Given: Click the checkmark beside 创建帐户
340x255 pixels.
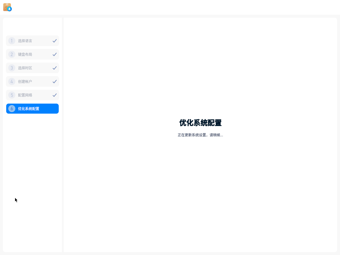Looking at the screenshot, I should [x=55, y=81].
